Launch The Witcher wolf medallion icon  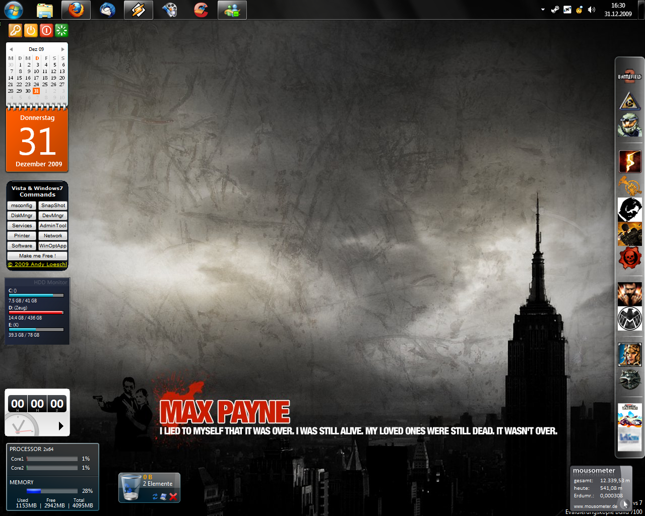click(x=630, y=379)
